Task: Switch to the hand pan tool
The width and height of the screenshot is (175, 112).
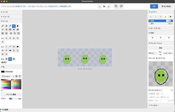Action: tap(18, 30)
